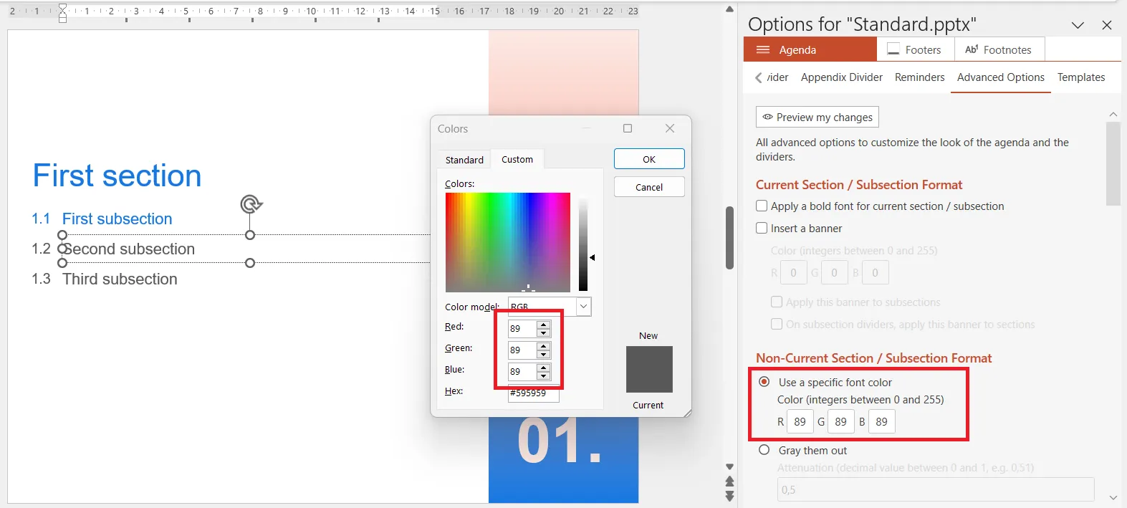This screenshot has height=508, width=1127.
Task: Close the Options task pane
Action: (1107, 25)
